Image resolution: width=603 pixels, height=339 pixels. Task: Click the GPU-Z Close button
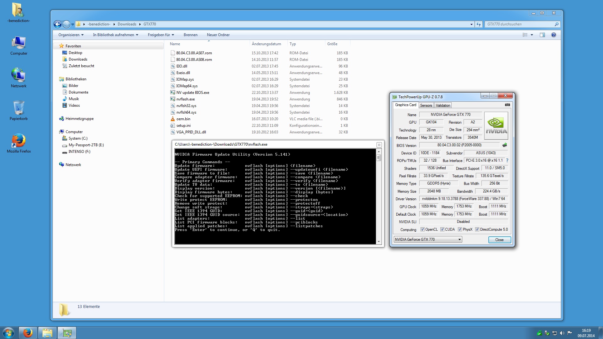(x=499, y=240)
